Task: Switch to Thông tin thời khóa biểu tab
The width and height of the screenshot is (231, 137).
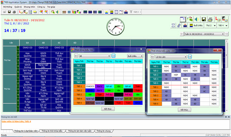Action: tap(52, 131)
